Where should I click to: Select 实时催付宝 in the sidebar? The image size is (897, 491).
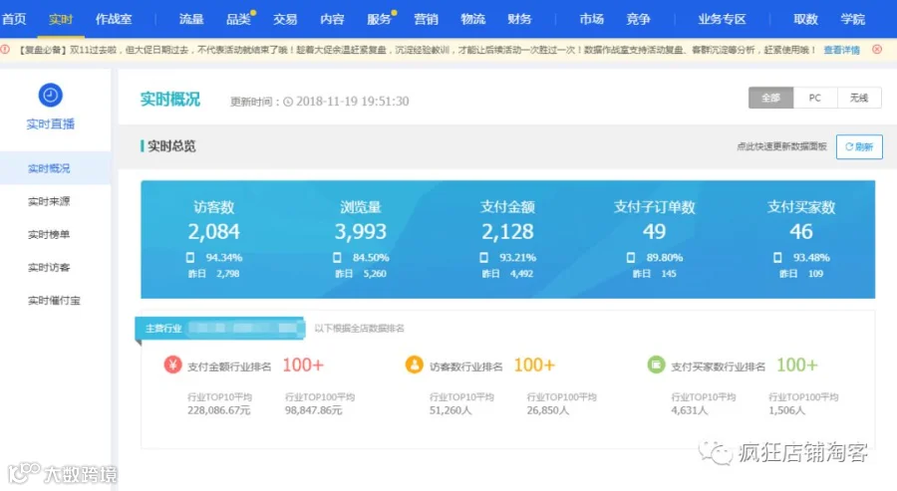pyautogui.click(x=55, y=300)
